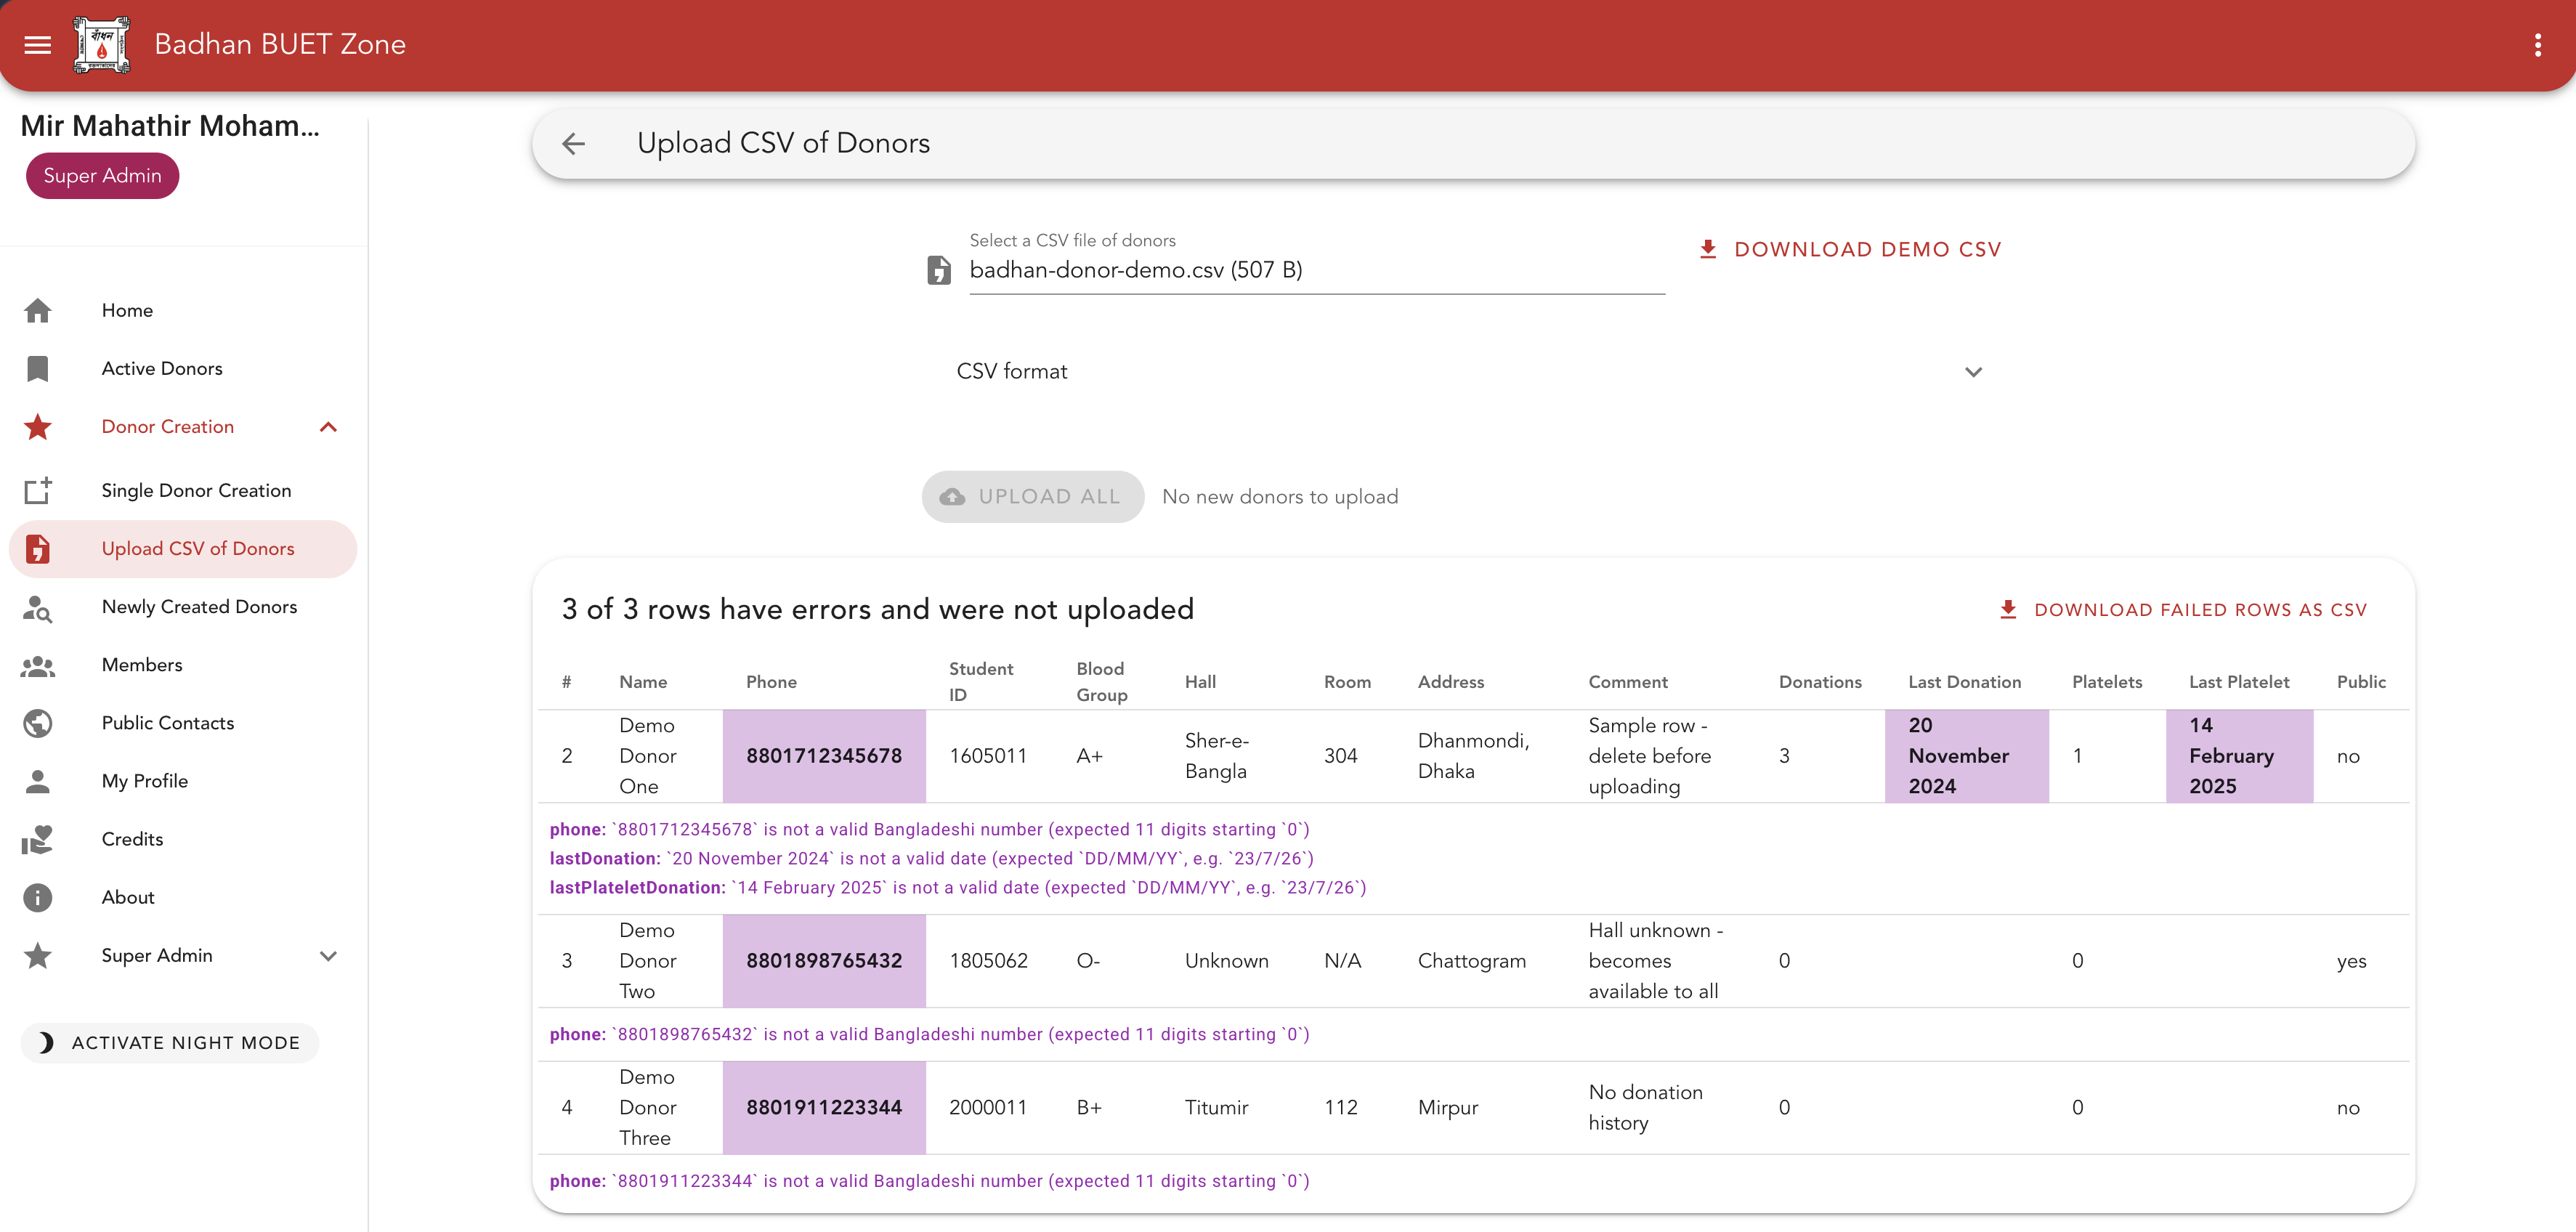This screenshot has height=1232, width=2576.
Task: Click phone cell 8801911223344
Action: click(824, 1108)
